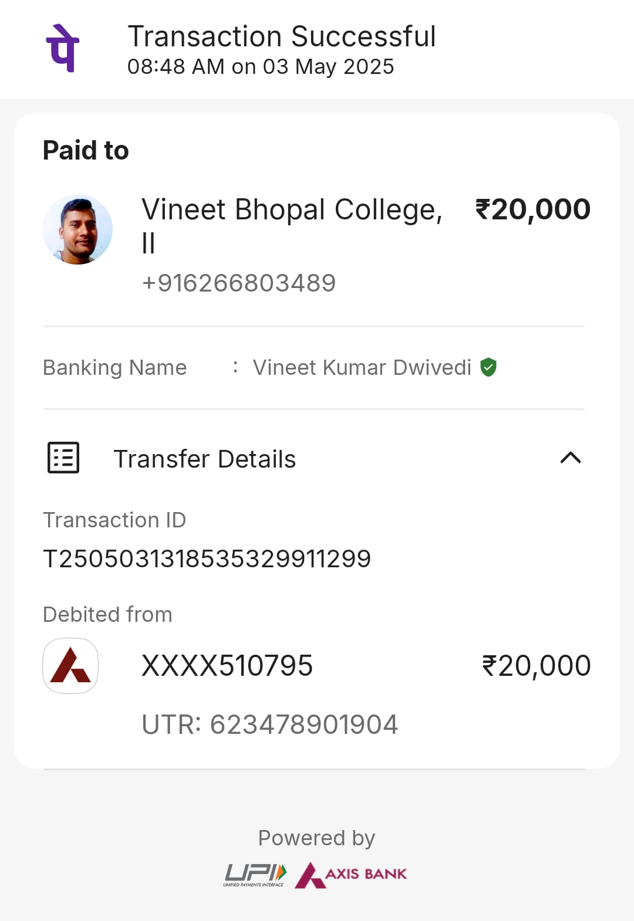Open the recipient's profile photo
The image size is (634, 921).
point(77,229)
